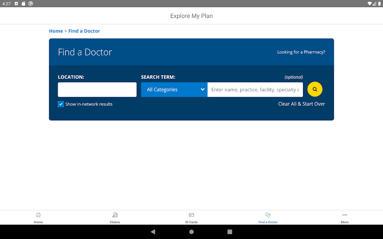The width and height of the screenshot is (383, 239).
Task: Click Clear All & Start Over
Action: tap(302, 104)
